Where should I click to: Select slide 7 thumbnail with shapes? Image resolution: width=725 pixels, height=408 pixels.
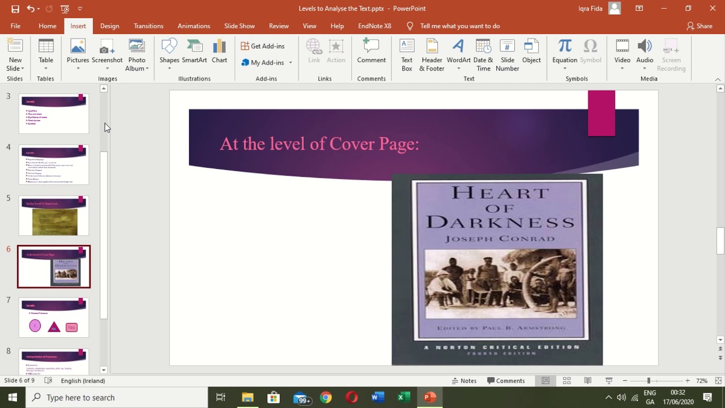point(54,318)
